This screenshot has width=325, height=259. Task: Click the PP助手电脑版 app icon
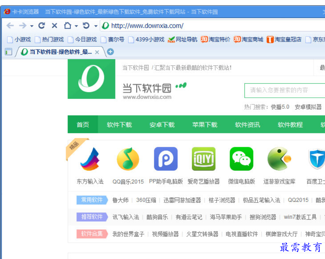[x=166, y=159]
